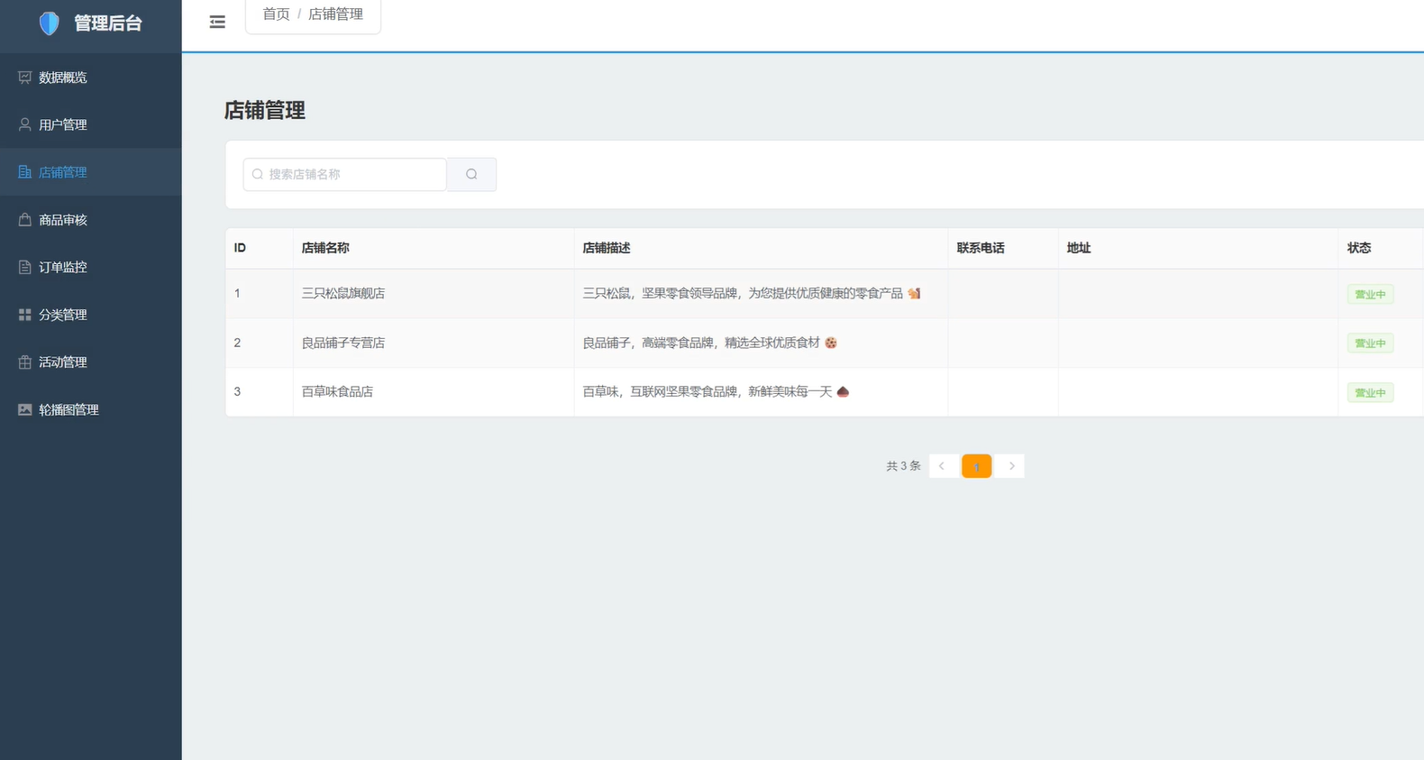Open 订单监控 menu item
The width and height of the screenshot is (1424, 760).
(91, 267)
